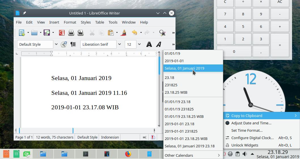Click the Qt application taskbar icon

[x=27, y=154]
